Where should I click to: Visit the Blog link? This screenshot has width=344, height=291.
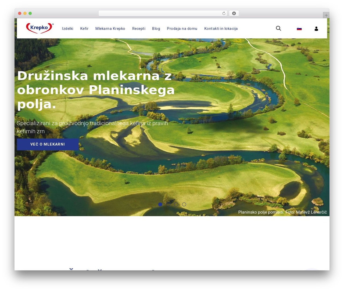pos(156,28)
